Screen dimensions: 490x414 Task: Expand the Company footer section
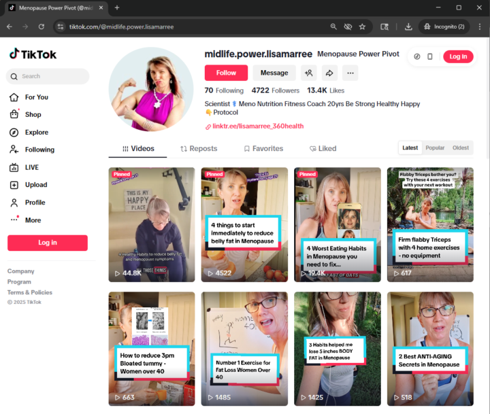pyautogui.click(x=21, y=271)
